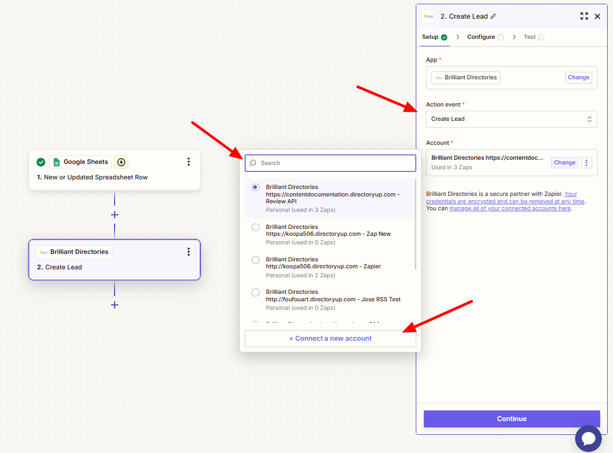Click '1. New or Updated Spreadsheet Row' text
613x453 pixels.
[x=92, y=177]
